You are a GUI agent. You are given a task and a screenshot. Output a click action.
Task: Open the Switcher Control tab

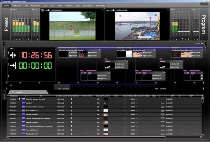tap(17, 6)
